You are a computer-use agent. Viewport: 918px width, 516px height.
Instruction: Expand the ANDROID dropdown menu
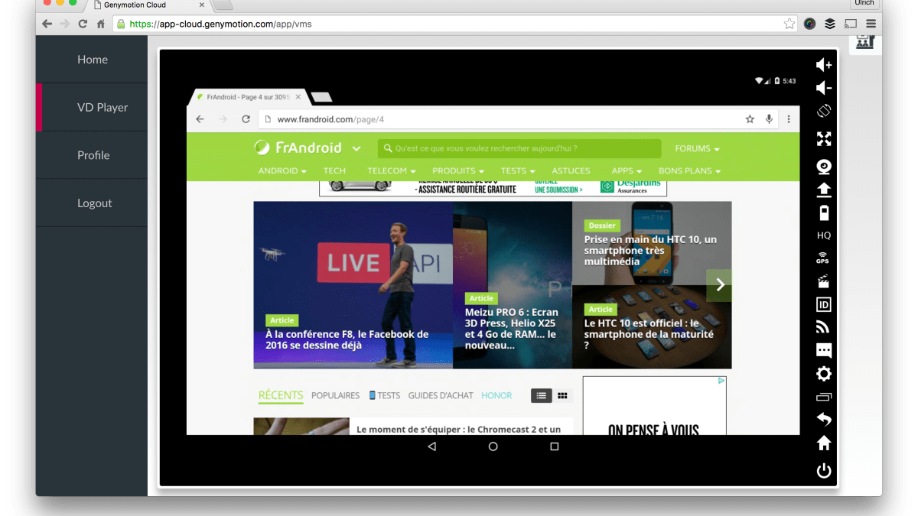click(282, 170)
